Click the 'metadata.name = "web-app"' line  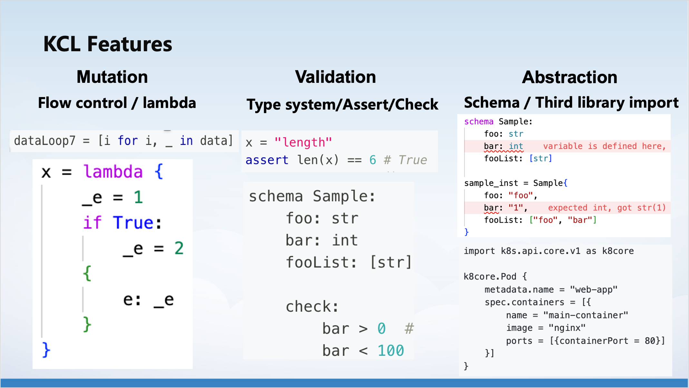point(551,289)
